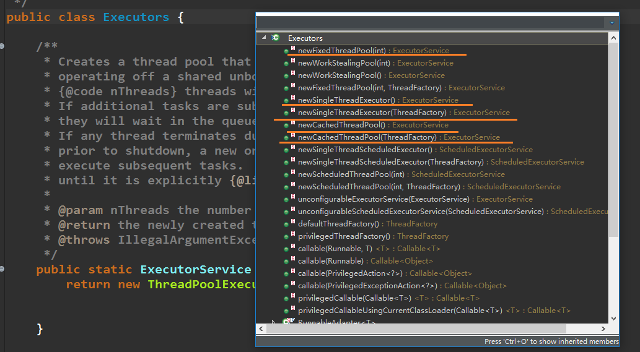The width and height of the screenshot is (640, 352).
Task: Select callable(Runnable) : Callable<Object> entry
Action: (x=366, y=260)
